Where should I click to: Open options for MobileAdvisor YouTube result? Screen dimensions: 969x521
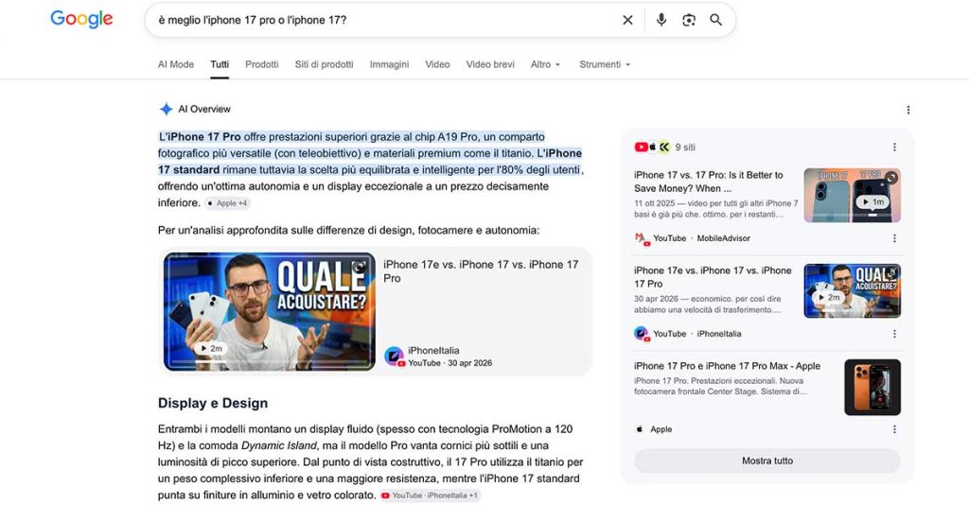pos(894,238)
